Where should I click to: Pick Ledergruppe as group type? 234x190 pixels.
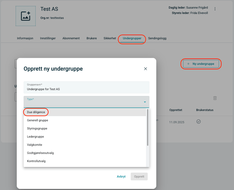(35, 137)
